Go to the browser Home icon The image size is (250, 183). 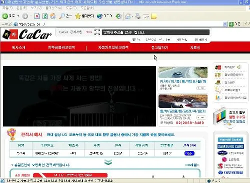pyautogui.click(x=53, y=16)
